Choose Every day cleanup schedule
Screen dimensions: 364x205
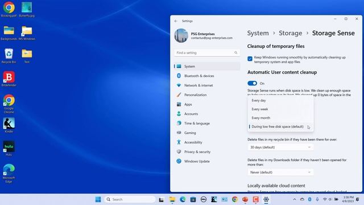[x=280, y=100]
